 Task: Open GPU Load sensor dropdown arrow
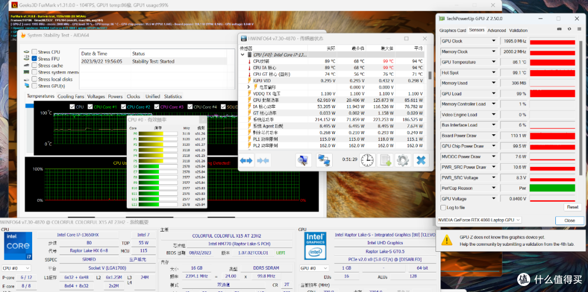tap(494, 94)
